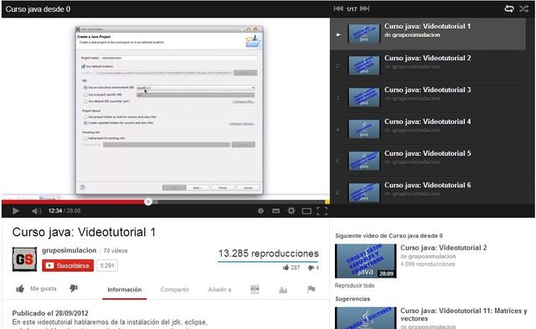
Task: Open the transcript icon beside Añadir a
Action: click(x=255, y=290)
